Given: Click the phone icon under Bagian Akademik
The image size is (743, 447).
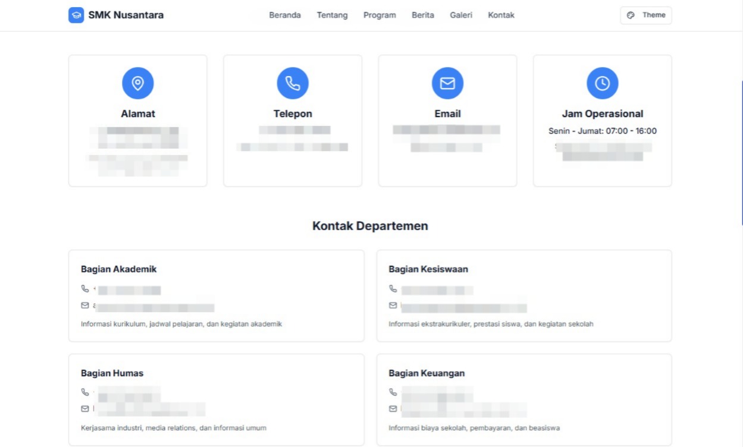Looking at the screenshot, I should point(85,289).
